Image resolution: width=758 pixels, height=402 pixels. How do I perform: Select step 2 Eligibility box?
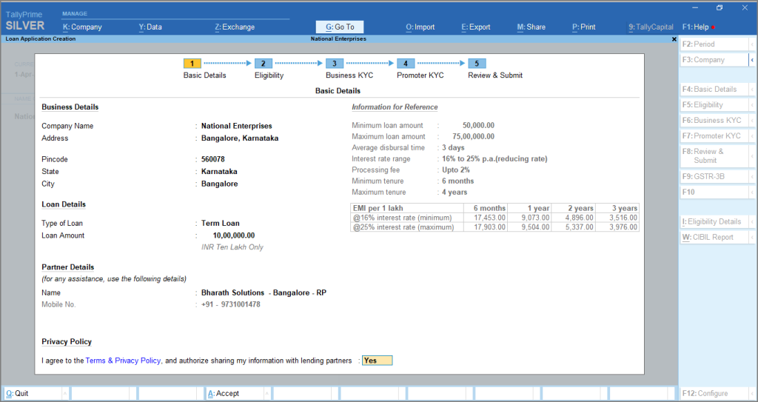pos(263,64)
